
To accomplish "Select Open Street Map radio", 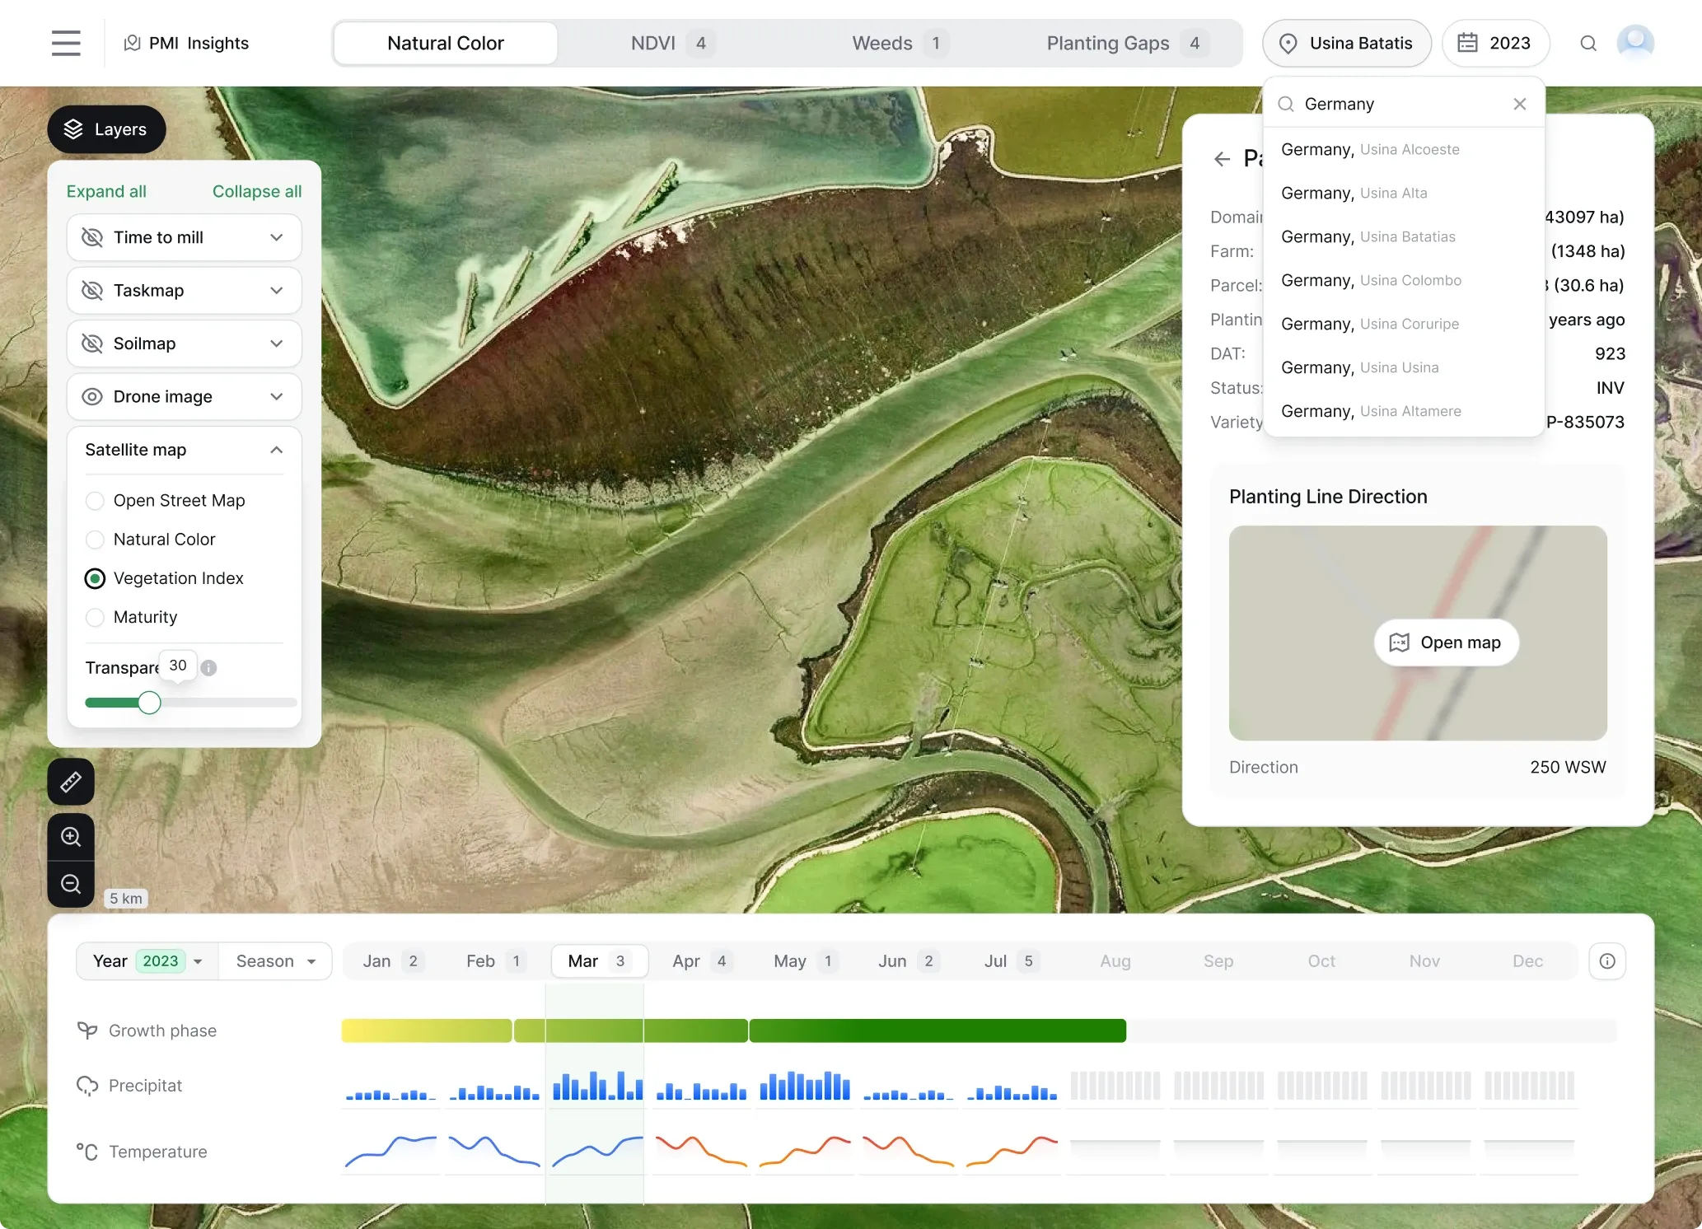I will [x=95, y=501].
